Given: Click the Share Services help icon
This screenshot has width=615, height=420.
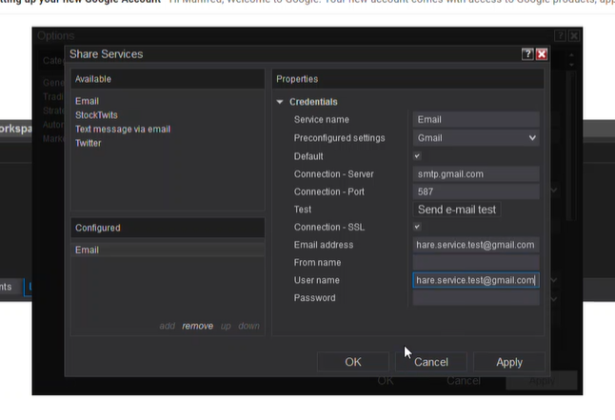Looking at the screenshot, I should pos(527,54).
